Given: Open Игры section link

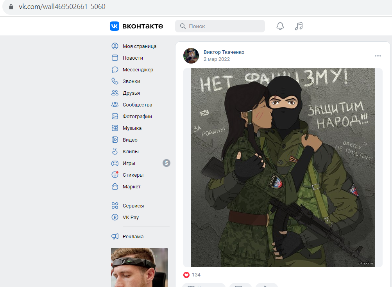Looking at the screenshot, I should pos(129,163).
